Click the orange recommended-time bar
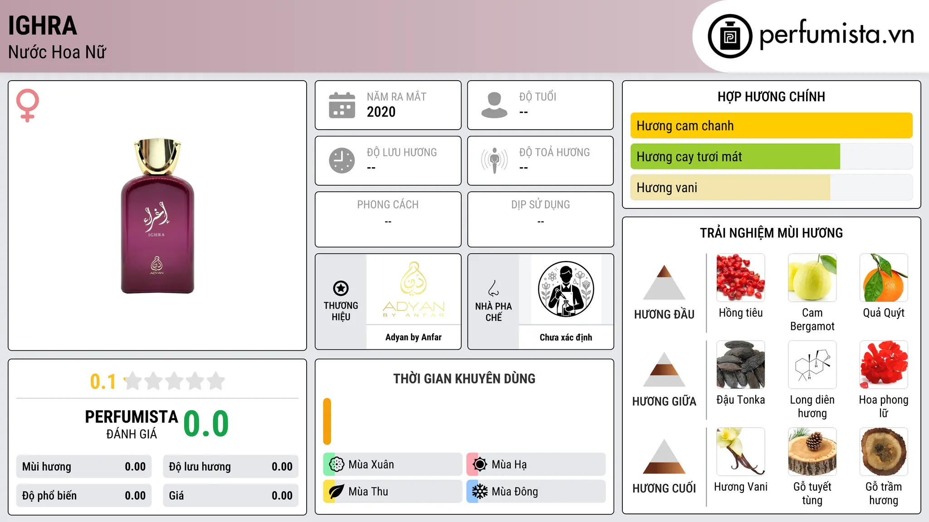This screenshot has height=522, width=929. pyautogui.click(x=327, y=421)
